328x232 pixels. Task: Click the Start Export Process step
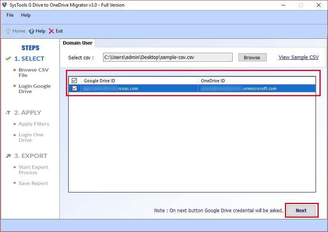click(x=33, y=170)
